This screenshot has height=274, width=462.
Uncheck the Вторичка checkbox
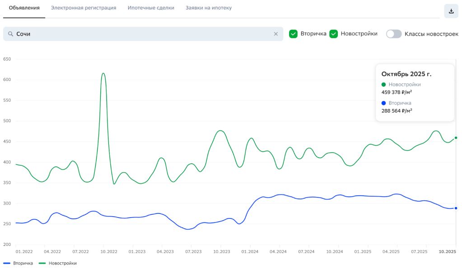(294, 34)
